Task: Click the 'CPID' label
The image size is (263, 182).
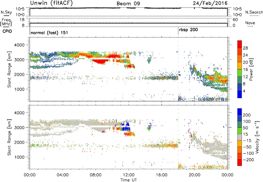Action: pyautogui.click(x=7, y=31)
